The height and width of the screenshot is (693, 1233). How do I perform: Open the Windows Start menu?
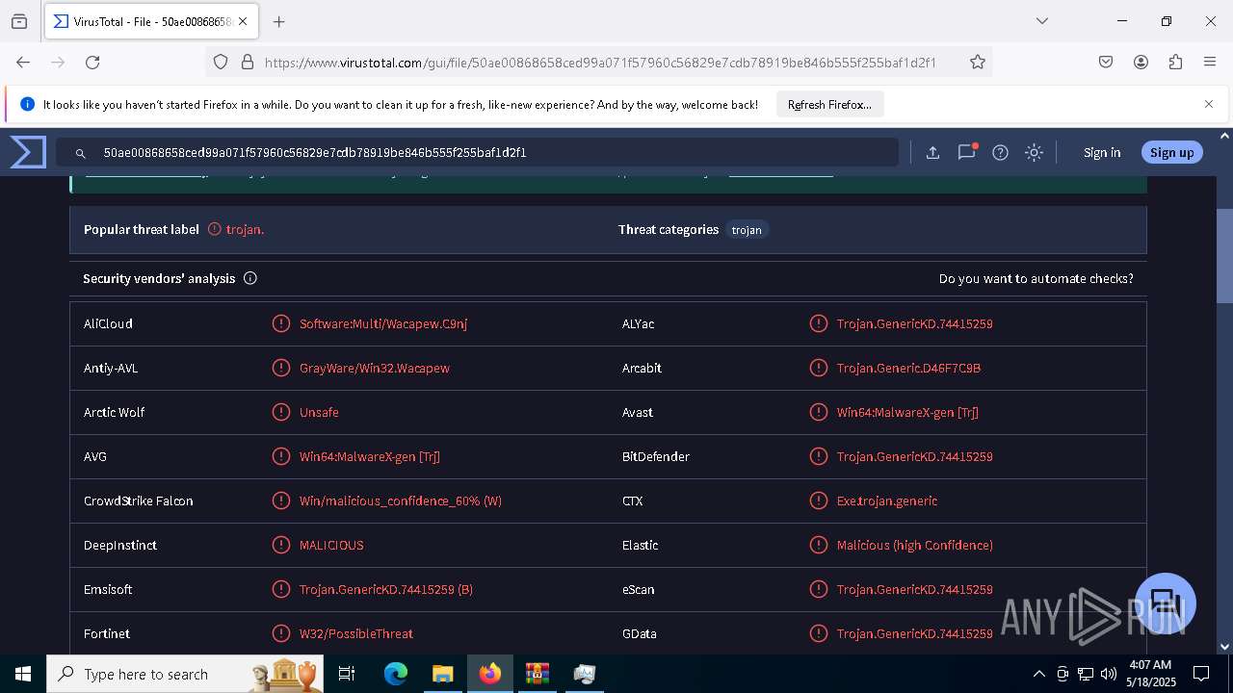[23, 674]
